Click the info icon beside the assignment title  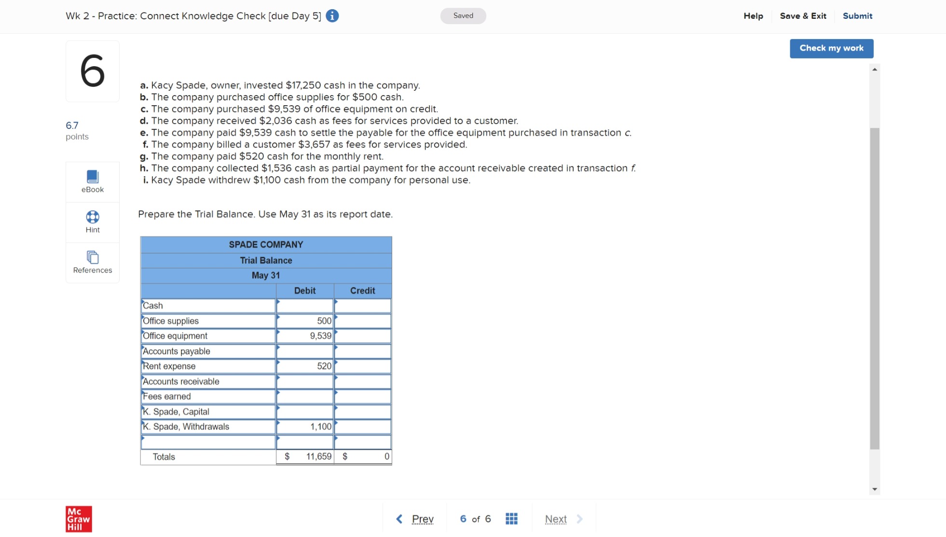[331, 15]
